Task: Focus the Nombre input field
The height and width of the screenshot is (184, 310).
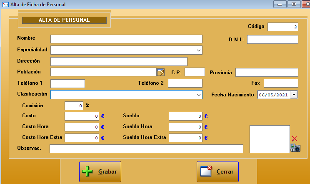Action: (126, 39)
